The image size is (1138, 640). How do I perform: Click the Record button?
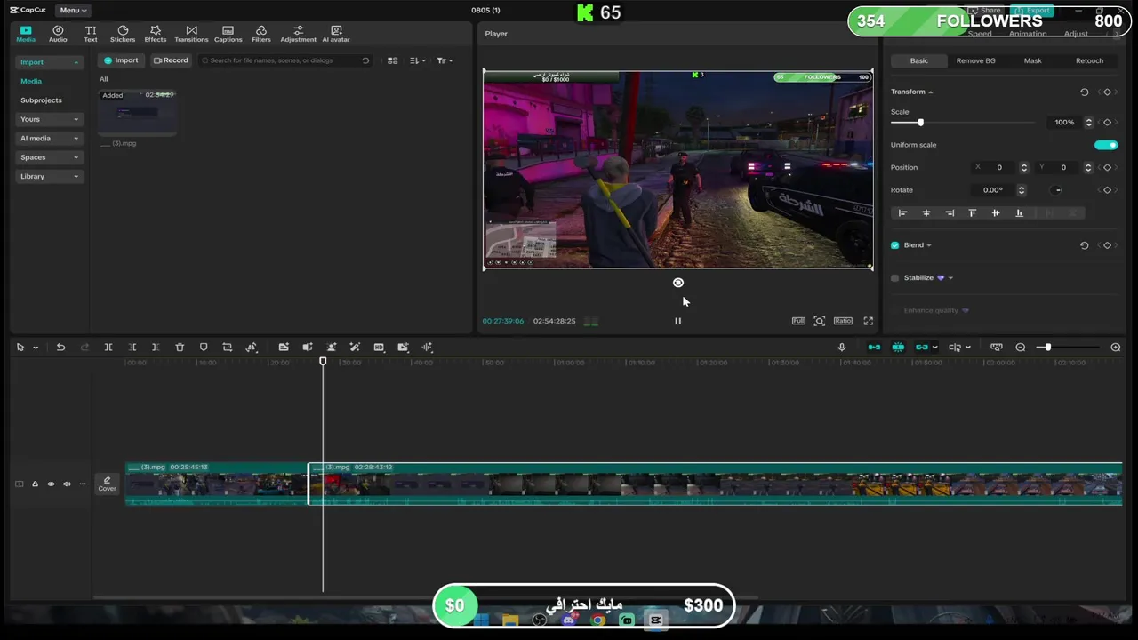[171, 60]
